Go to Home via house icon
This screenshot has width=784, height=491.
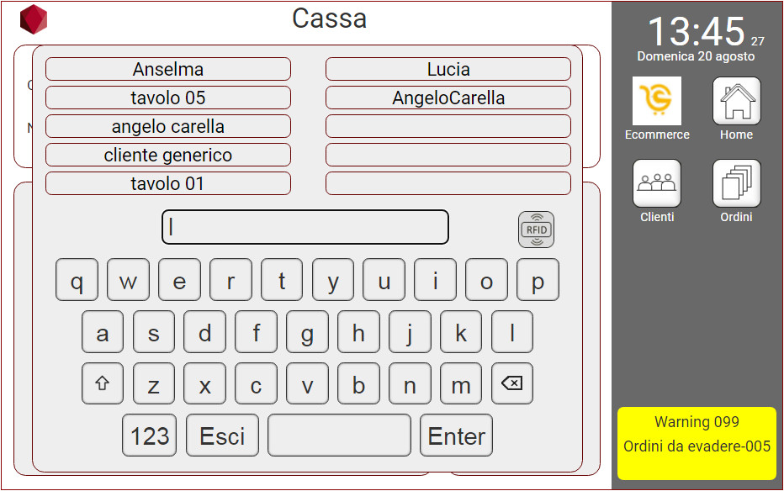(736, 102)
